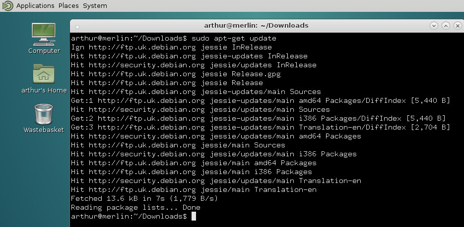The width and height of the screenshot is (464, 227).
Task: Click the MATE logo icon in panel
Action: [x=7, y=5]
